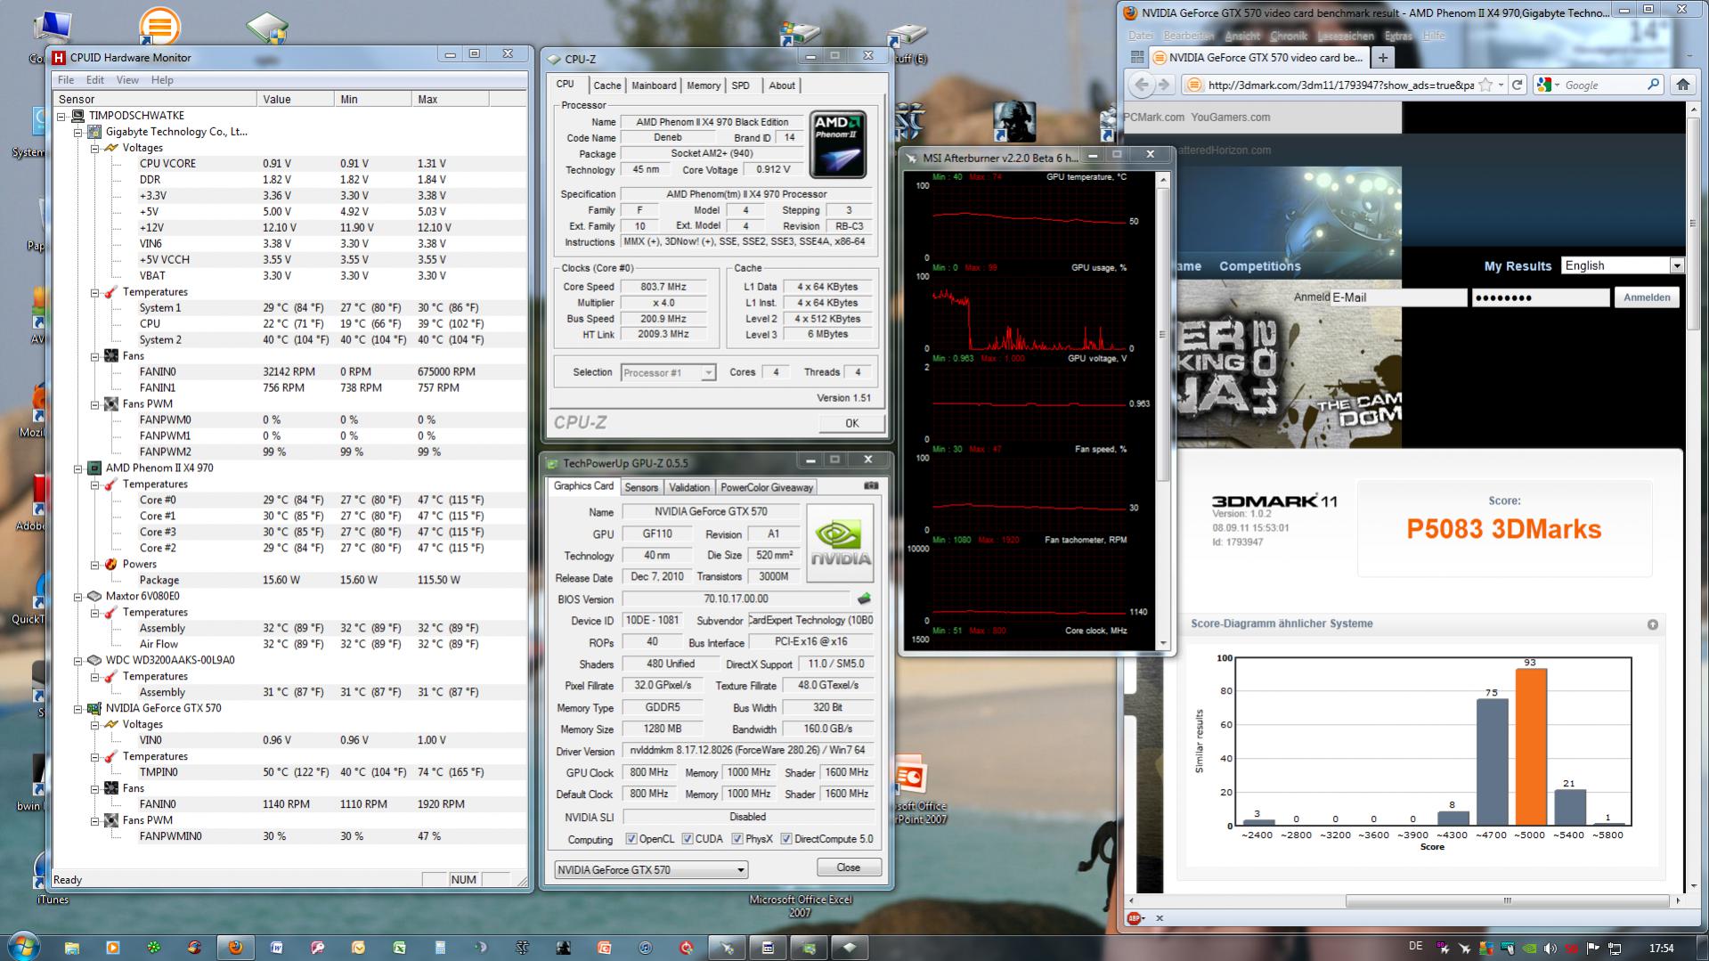Viewport: 1709px width, 961px height.
Task: Click Close in the GPU-Z window
Action: (x=849, y=867)
